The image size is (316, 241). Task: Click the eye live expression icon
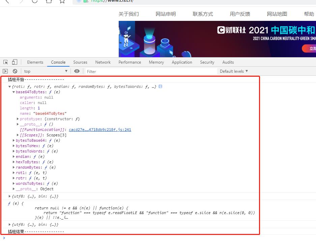[x=77, y=71]
